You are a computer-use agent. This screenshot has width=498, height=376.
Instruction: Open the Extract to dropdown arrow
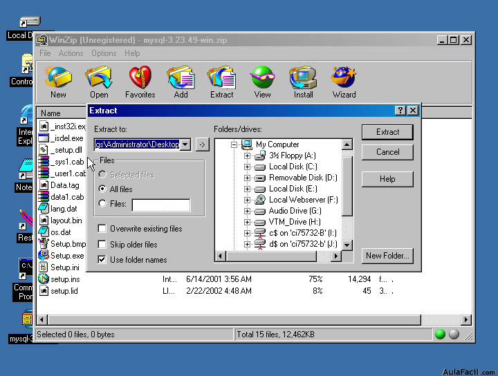point(185,144)
